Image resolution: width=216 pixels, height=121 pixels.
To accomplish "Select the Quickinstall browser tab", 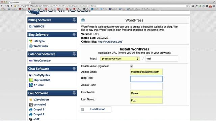I will [x=20, y=2].
